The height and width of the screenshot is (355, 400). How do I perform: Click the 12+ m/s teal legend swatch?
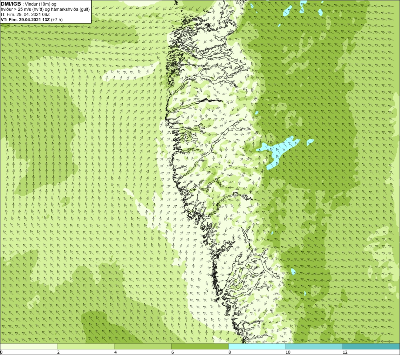pyautogui.click(x=371, y=346)
